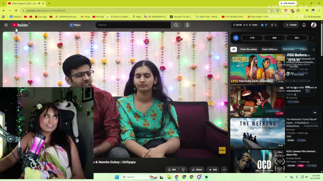
Task: Open the Windows Start menu
Action: [x=117, y=177]
